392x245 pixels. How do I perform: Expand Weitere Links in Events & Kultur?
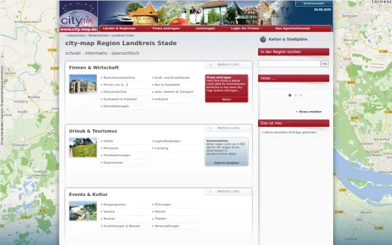(228, 191)
